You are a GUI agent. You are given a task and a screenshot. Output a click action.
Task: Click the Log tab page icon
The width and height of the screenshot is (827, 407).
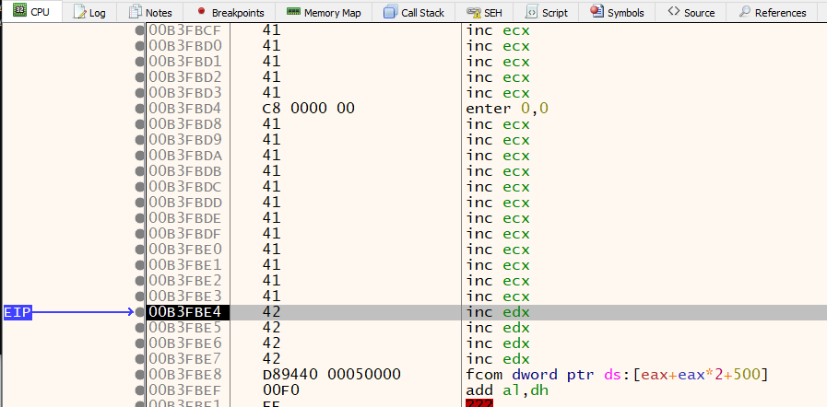[79, 12]
